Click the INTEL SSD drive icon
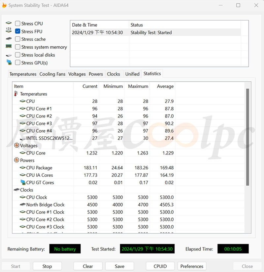The image size is (264, 272). 22,139
